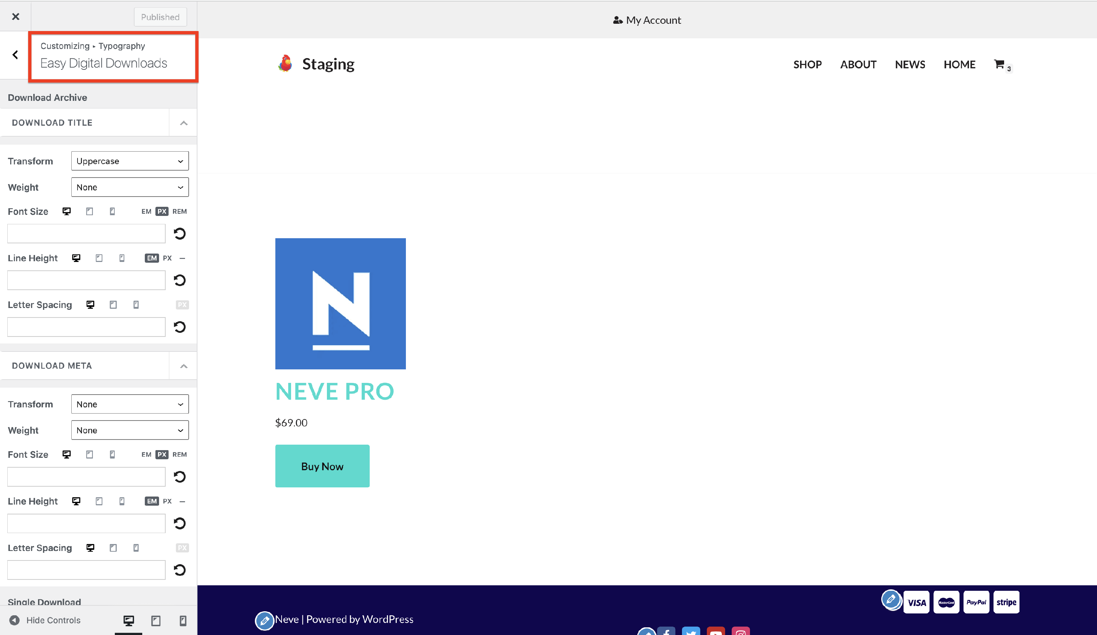Click the Buy Now button
Screen dimensions: 1097x635
[x=322, y=466]
